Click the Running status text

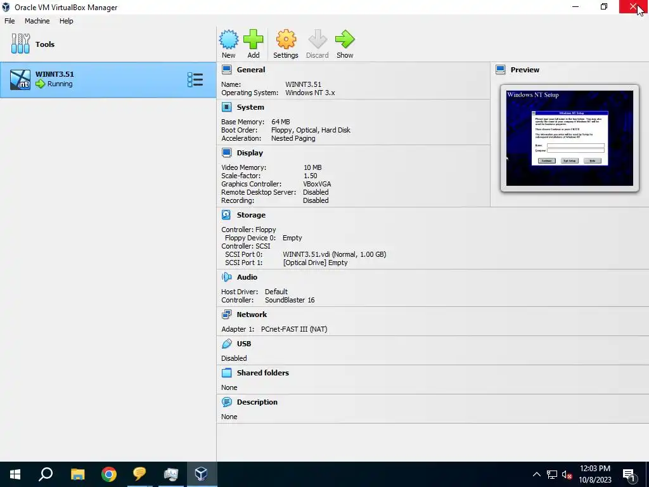click(x=60, y=84)
